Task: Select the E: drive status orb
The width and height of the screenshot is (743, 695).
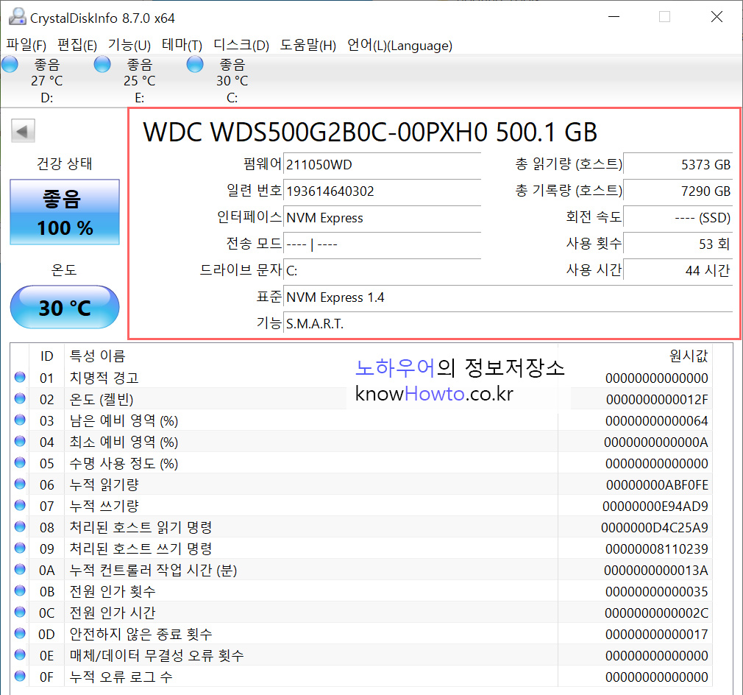Action: (x=102, y=64)
